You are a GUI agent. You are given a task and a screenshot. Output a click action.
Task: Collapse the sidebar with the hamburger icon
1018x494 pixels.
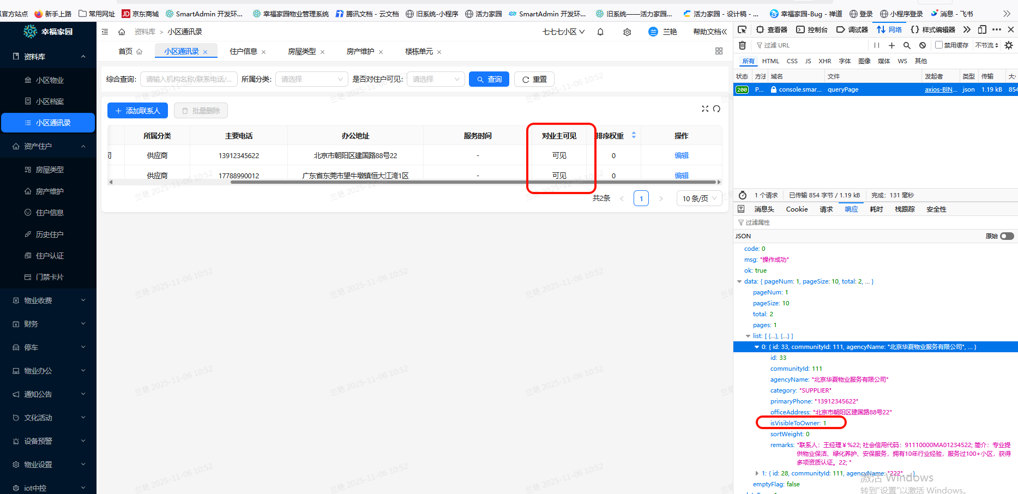105,32
